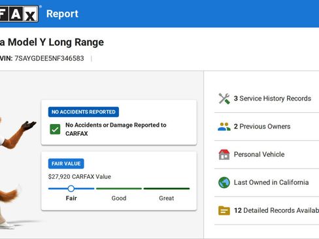Click the previous owners people icon
Screen dimensions: 319x239
point(224,127)
